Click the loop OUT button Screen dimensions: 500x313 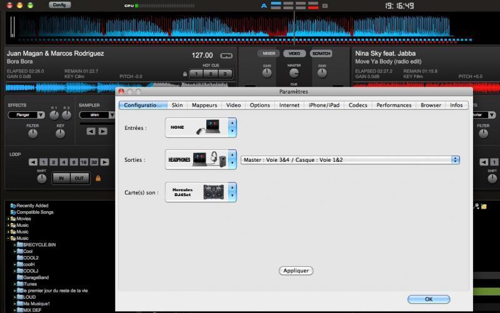coord(79,178)
